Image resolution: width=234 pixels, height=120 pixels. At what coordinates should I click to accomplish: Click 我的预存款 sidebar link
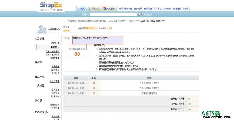point(54,104)
